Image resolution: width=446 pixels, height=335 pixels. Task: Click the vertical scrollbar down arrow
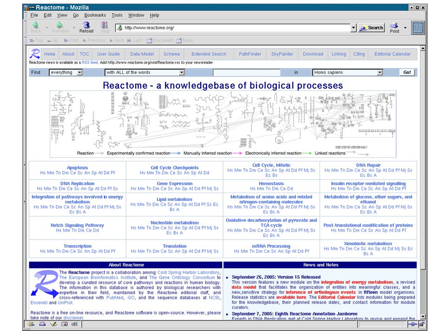(423, 317)
